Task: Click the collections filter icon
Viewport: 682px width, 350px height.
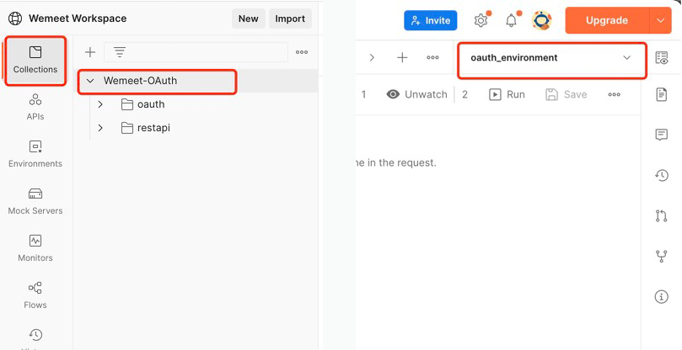Action: tap(120, 52)
